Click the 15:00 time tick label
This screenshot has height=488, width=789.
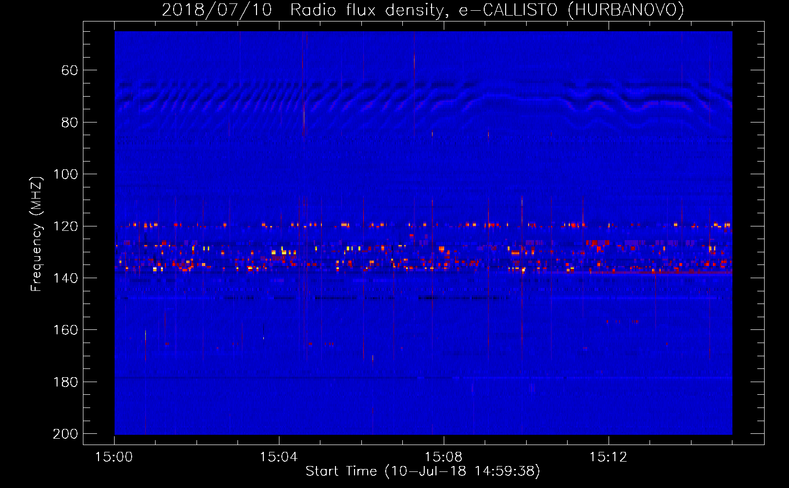pyautogui.click(x=114, y=457)
